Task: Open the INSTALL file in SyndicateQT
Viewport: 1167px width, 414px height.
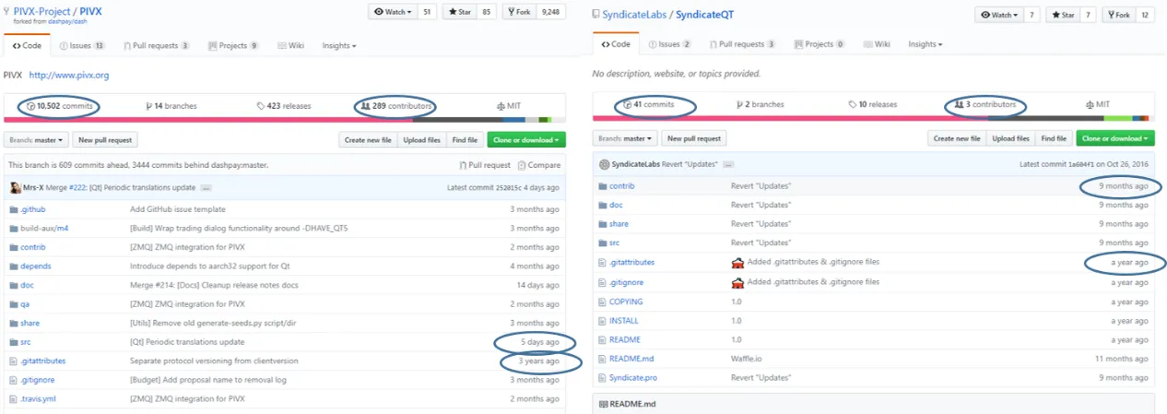Action: [x=624, y=321]
